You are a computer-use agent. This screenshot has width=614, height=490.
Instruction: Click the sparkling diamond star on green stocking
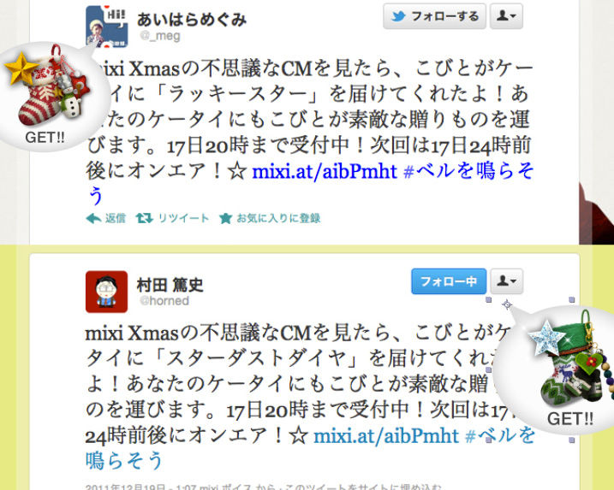[x=546, y=337]
